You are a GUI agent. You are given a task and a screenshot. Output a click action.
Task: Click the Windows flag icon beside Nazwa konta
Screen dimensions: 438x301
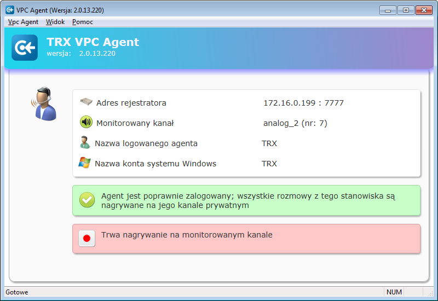84,163
